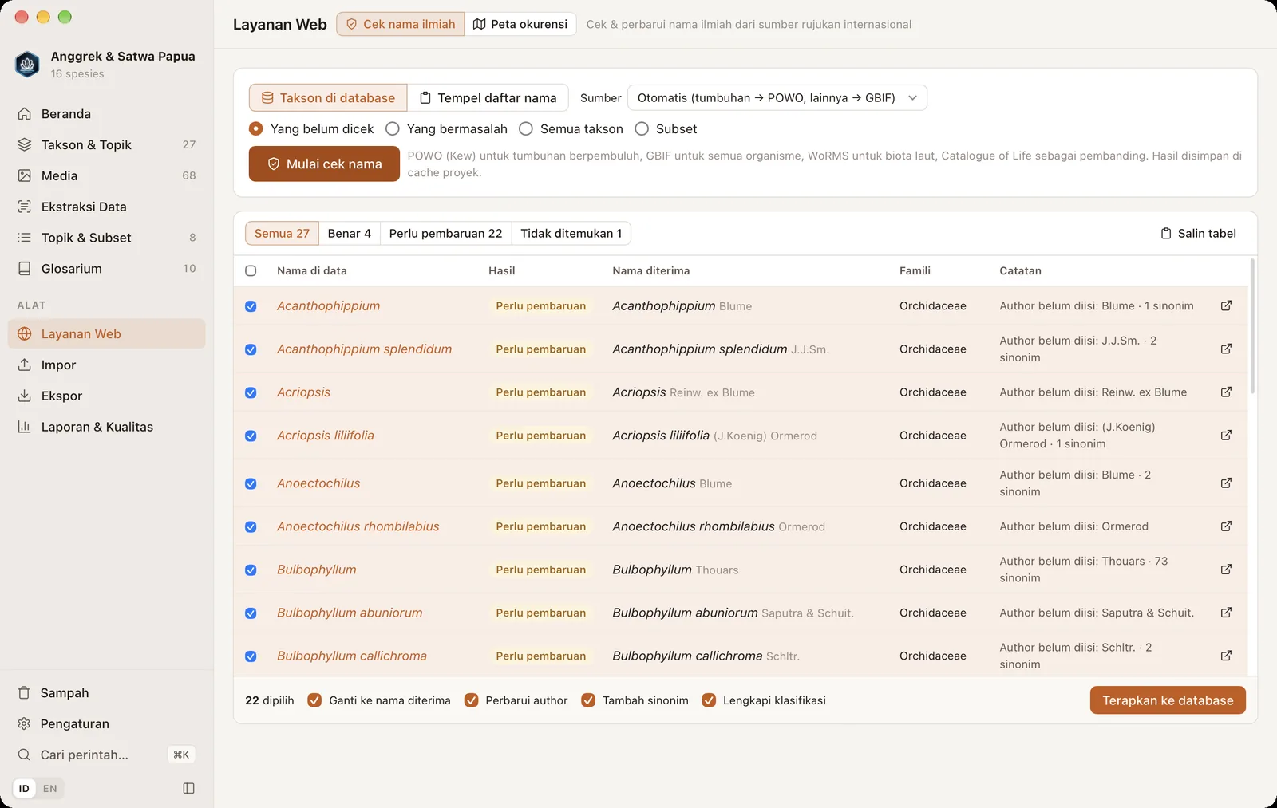Click the sidebar collapse icon
Viewport: 1277px width, 808px height.
pyautogui.click(x=188, y=788)
